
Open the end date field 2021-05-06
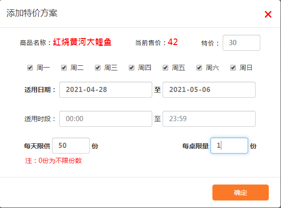tap(209, 90)
